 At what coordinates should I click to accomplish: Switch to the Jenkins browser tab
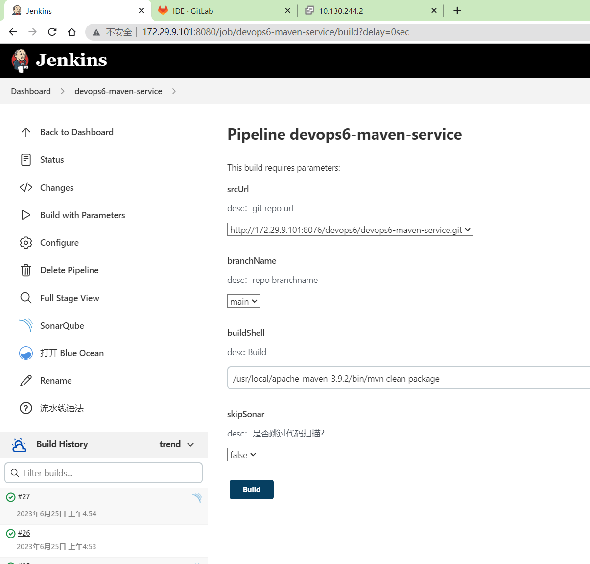tap(78, 11)
